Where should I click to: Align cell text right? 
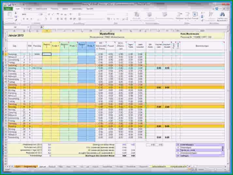(65, 19)
